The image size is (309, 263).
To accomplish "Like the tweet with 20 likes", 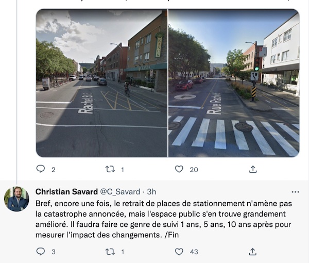I will tap(179, 169).
